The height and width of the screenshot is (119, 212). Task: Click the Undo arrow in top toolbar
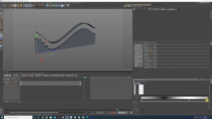(2, 6)
